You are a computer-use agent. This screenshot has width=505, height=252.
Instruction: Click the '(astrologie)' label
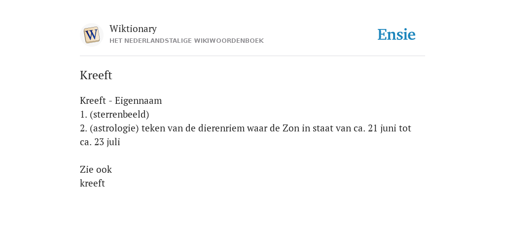114,128
